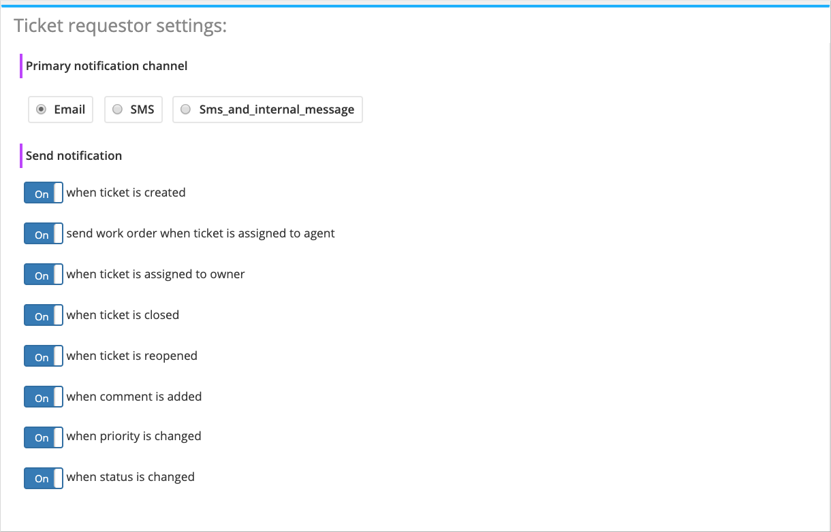Select the Email notification channel radio button
This screenshot has height=532, width=831.
coord(42,110)
